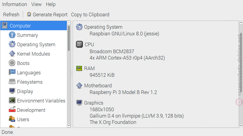243x136 pixels.
Task: Click the Operating System gear icon in sidebar
Action: coord(12,44)
